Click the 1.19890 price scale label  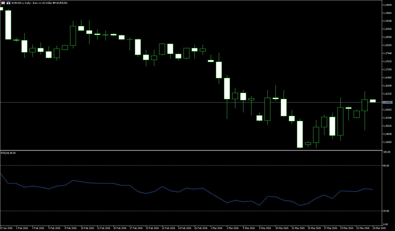(387, 5)
